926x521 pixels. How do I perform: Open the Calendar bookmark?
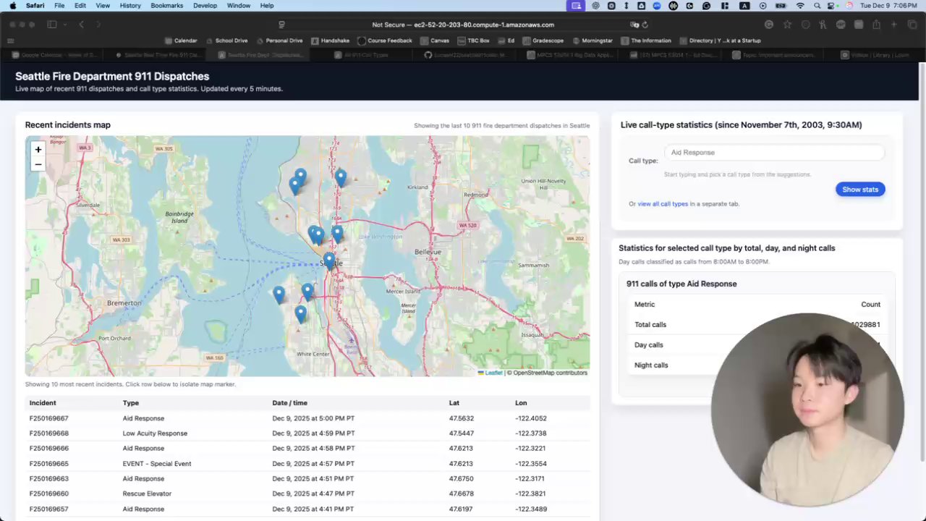click(x=181, y=41)
